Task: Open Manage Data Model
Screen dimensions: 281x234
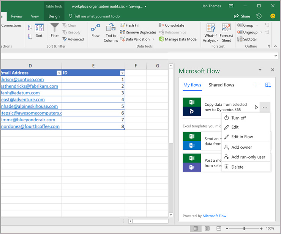Action: click(178, 39)
